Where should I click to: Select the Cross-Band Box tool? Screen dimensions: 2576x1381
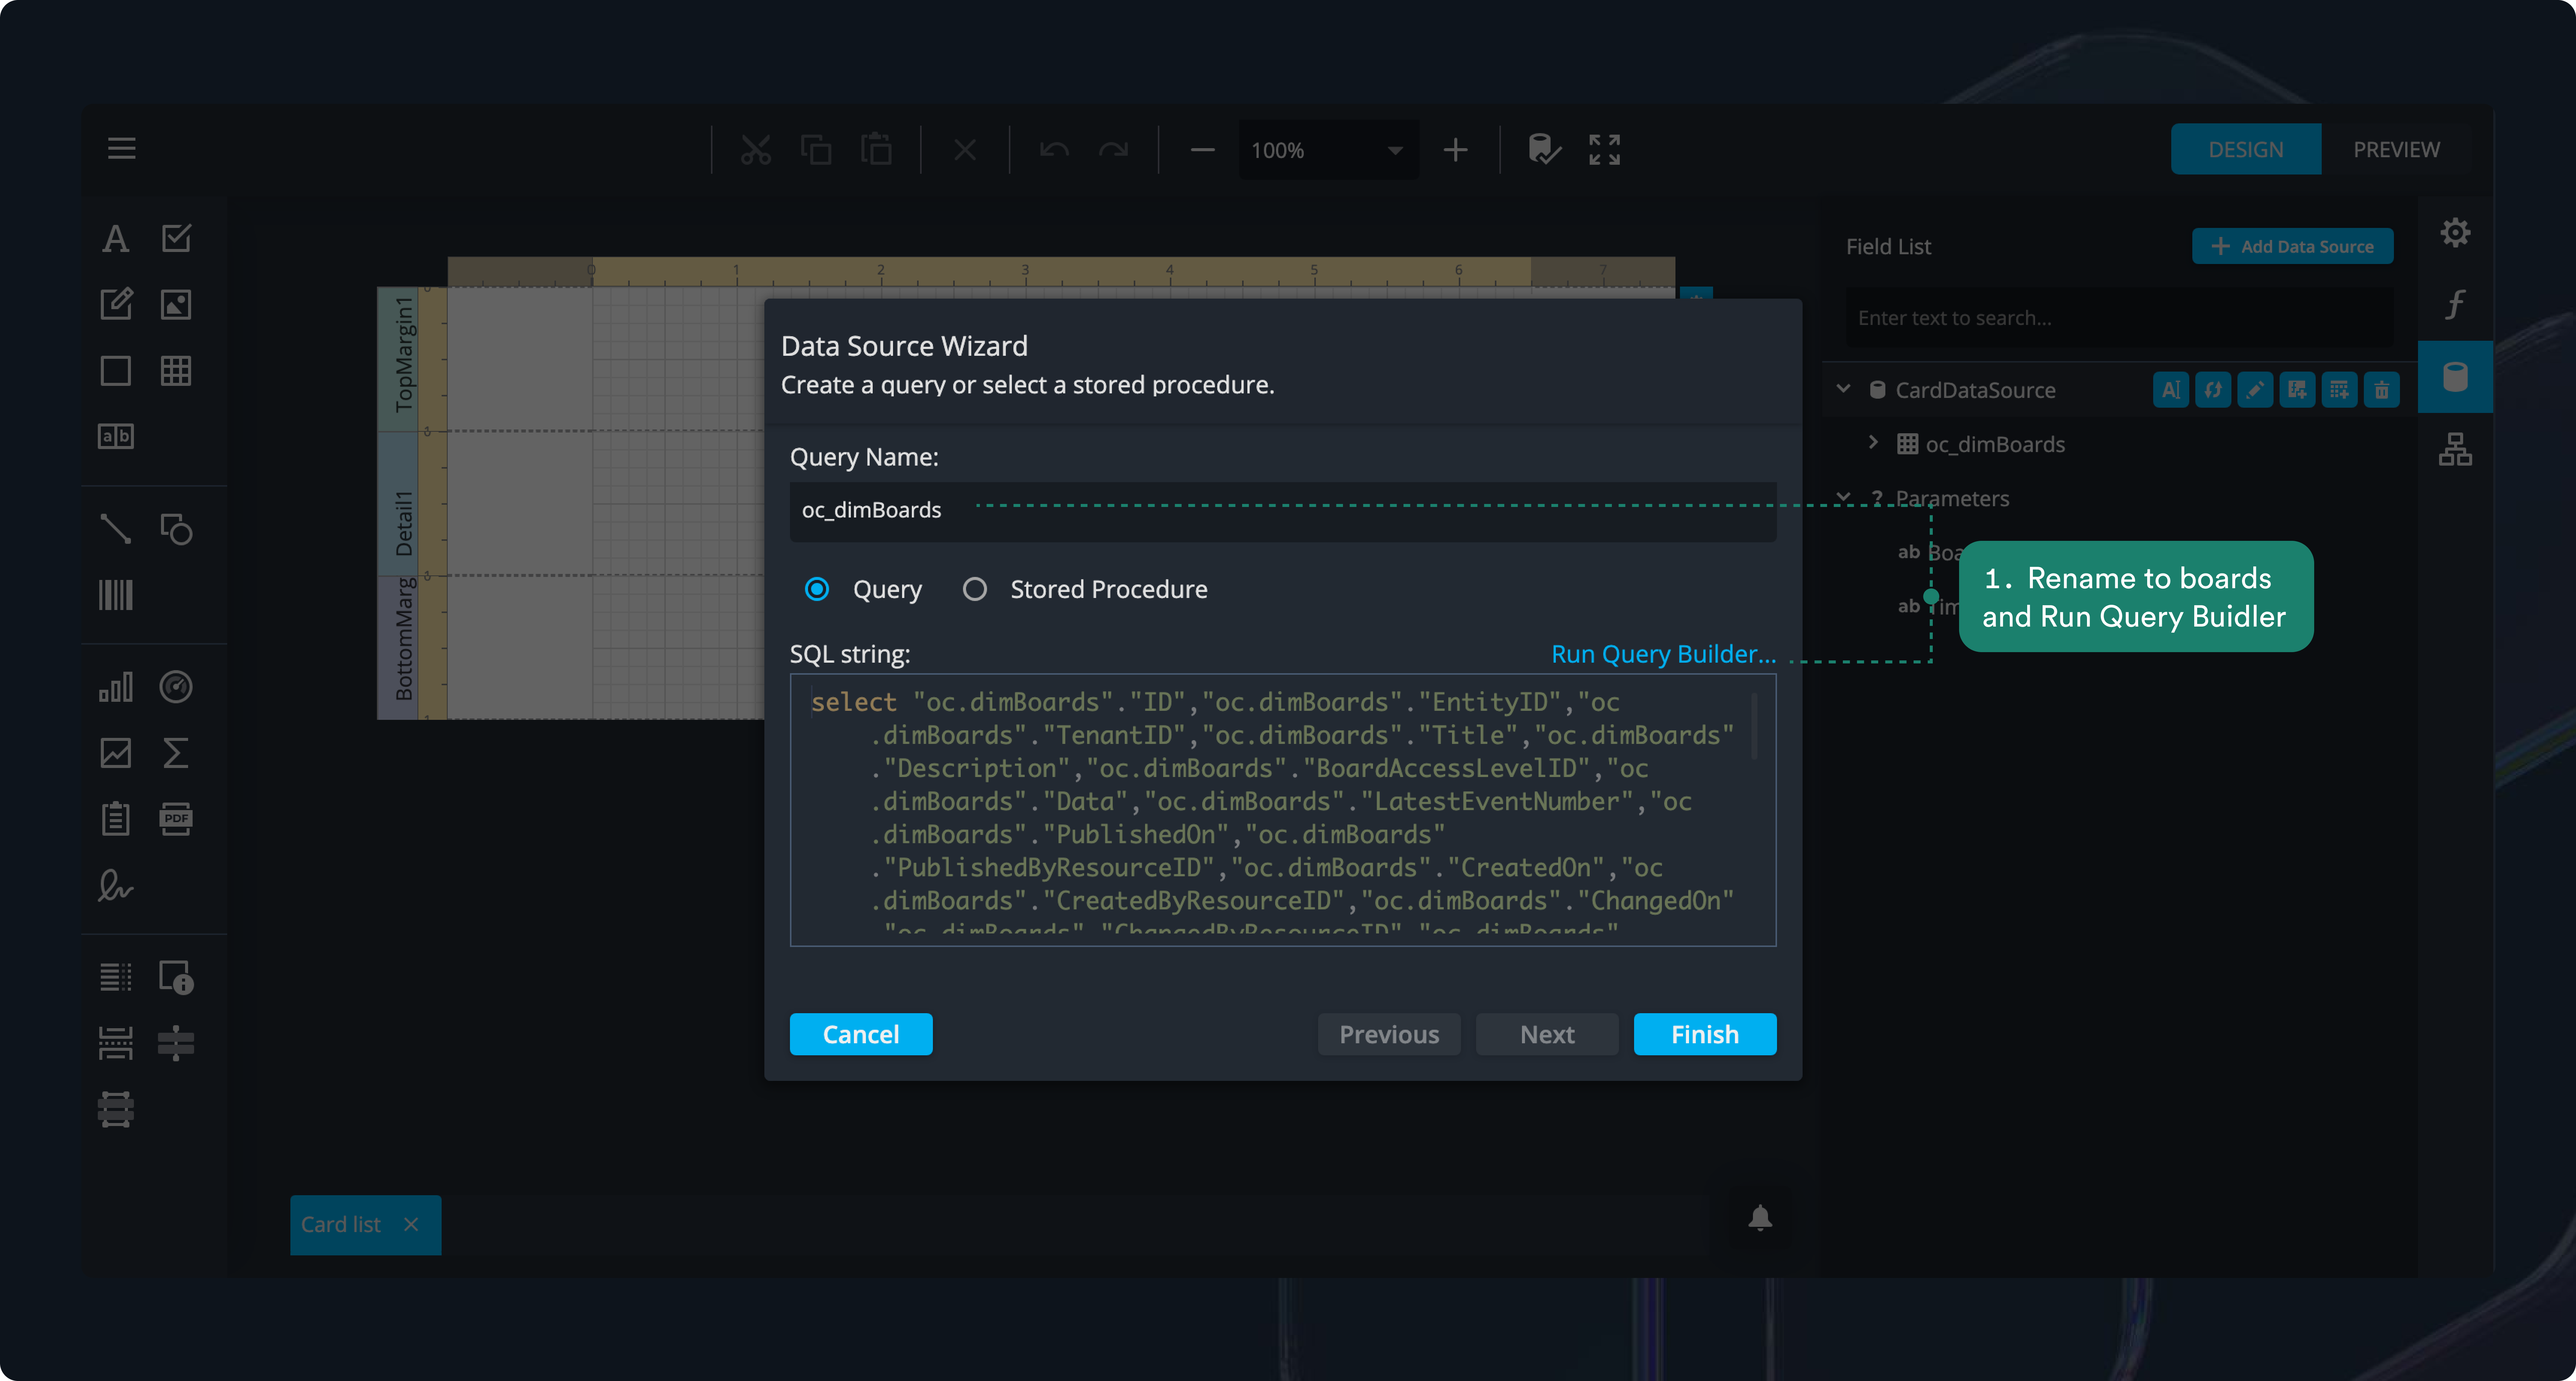[115, 1110]
